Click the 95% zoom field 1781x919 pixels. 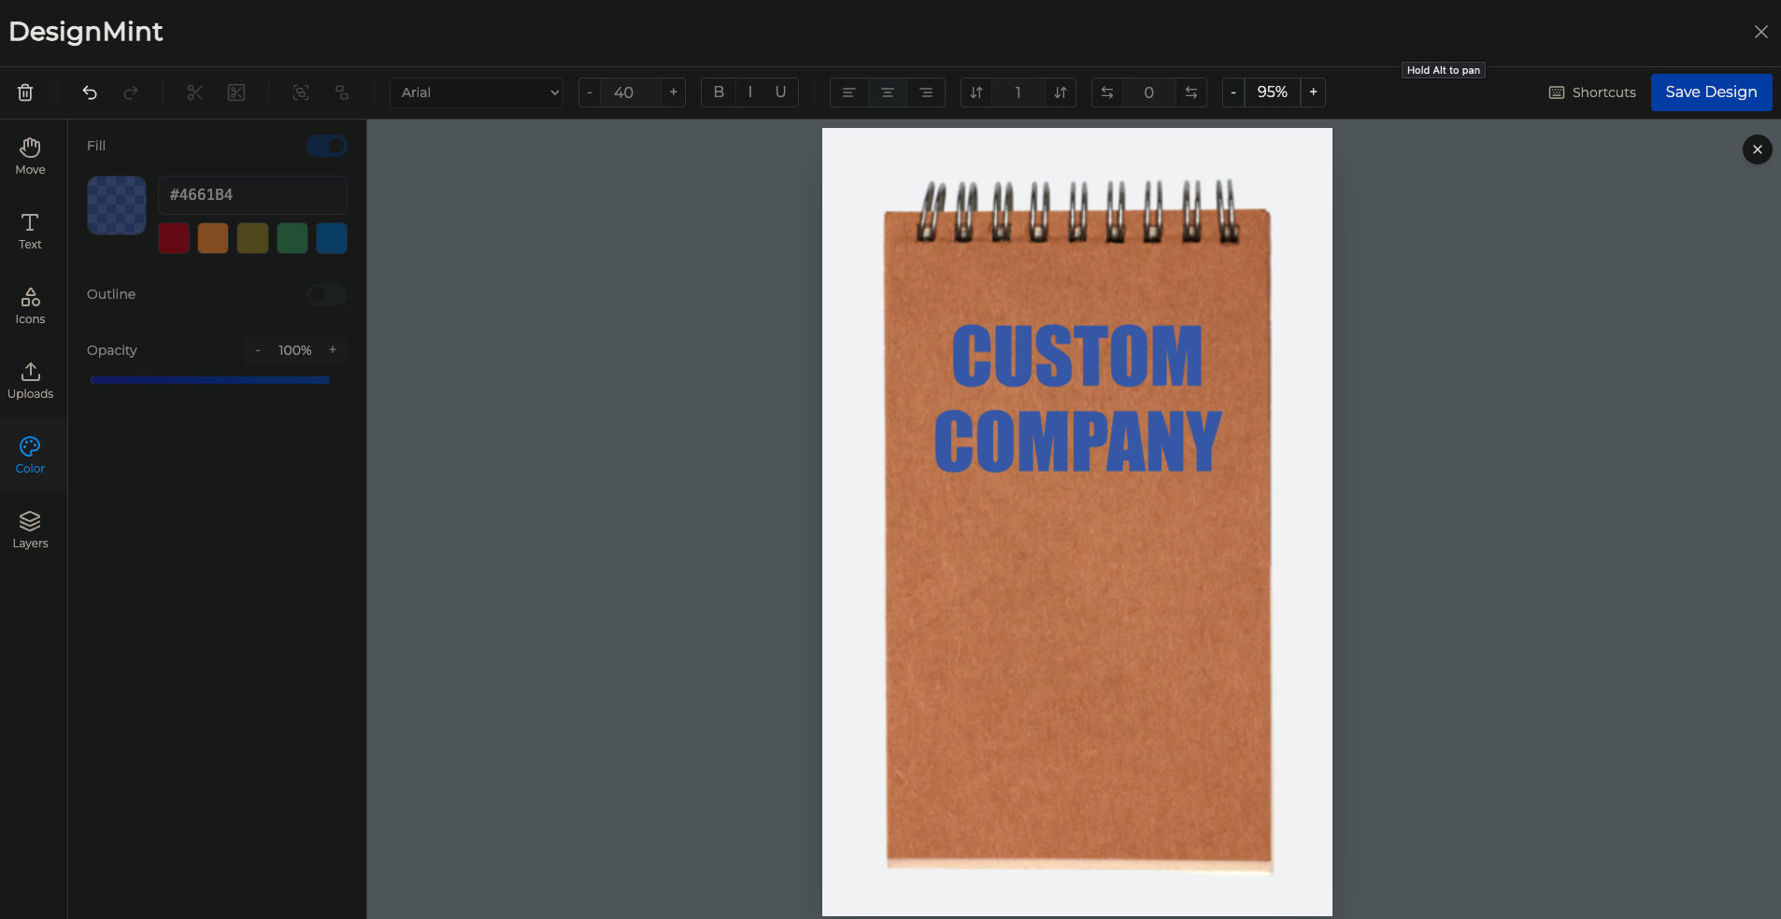[1273, 92]
